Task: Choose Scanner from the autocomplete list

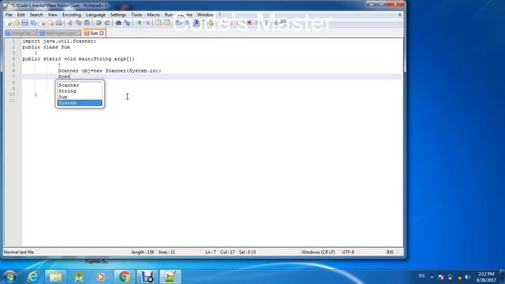Action: 80,85
